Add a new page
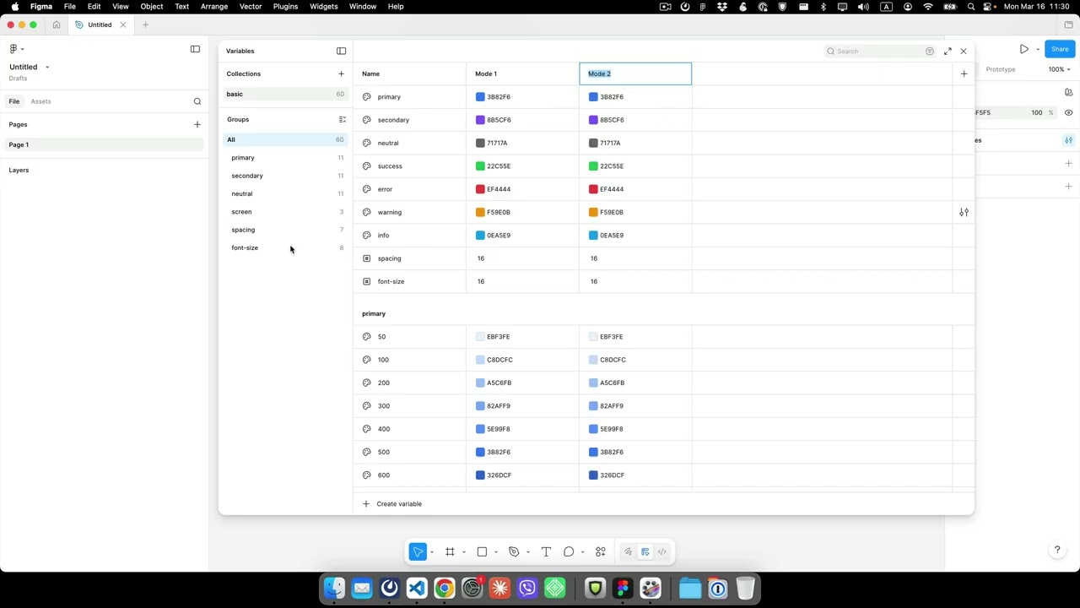This screenshot has height=608, width=1080. click(x=197, y=124)
